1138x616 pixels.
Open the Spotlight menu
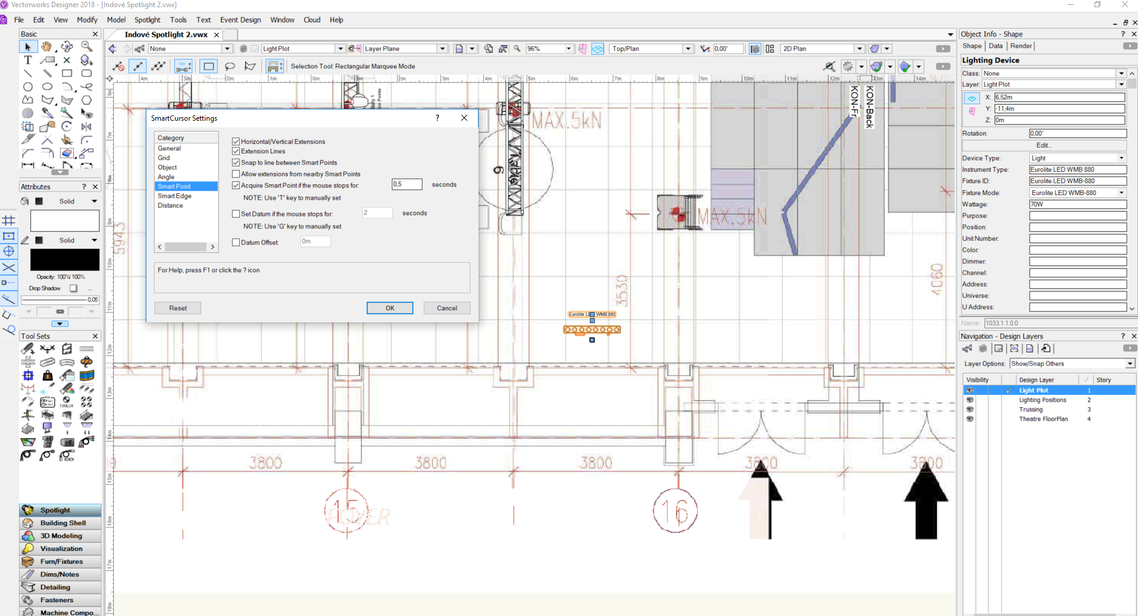coord(147,20)
